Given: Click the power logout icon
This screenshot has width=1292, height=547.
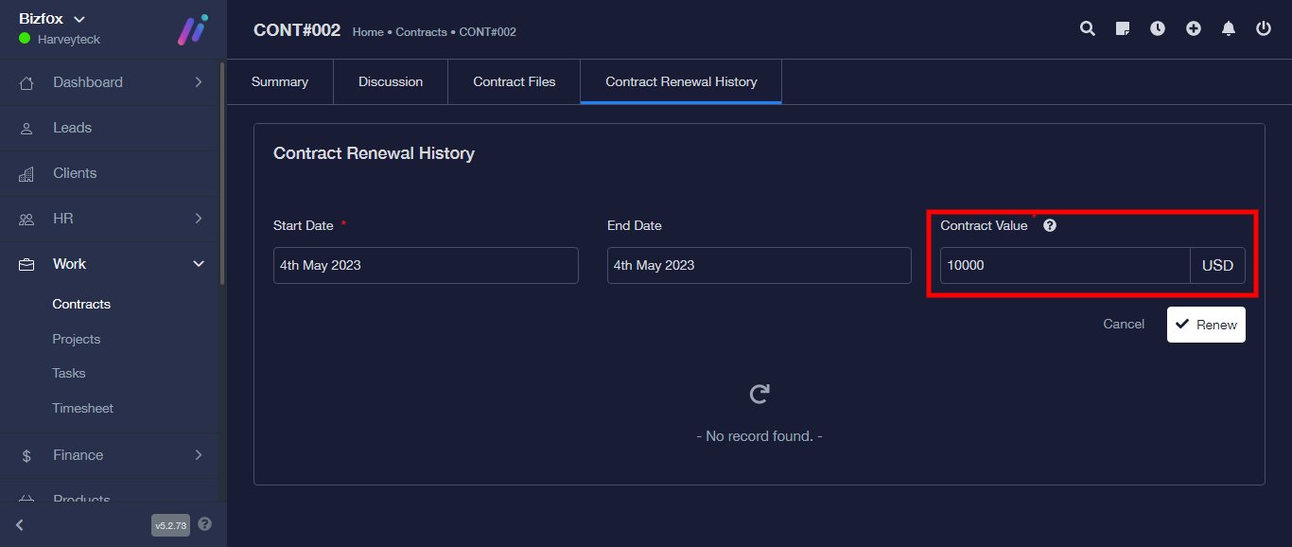Looking at the screenshot, I should coord(1264,28).
